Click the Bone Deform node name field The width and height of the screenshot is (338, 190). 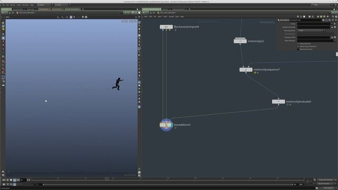click(x=305, y=20)
